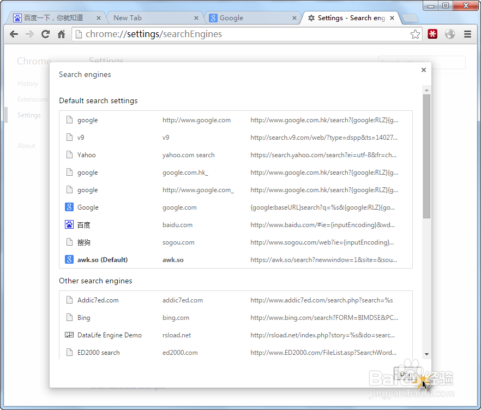Go back with the browser back arrow
This screenshot has height=410, width=481.
tap(14, 34)
